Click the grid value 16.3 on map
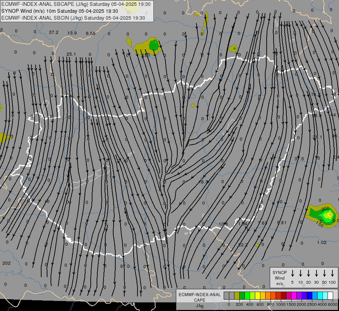 point(203,182)
